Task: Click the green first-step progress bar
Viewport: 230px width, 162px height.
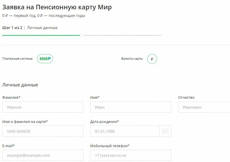Action: point(41,35)
